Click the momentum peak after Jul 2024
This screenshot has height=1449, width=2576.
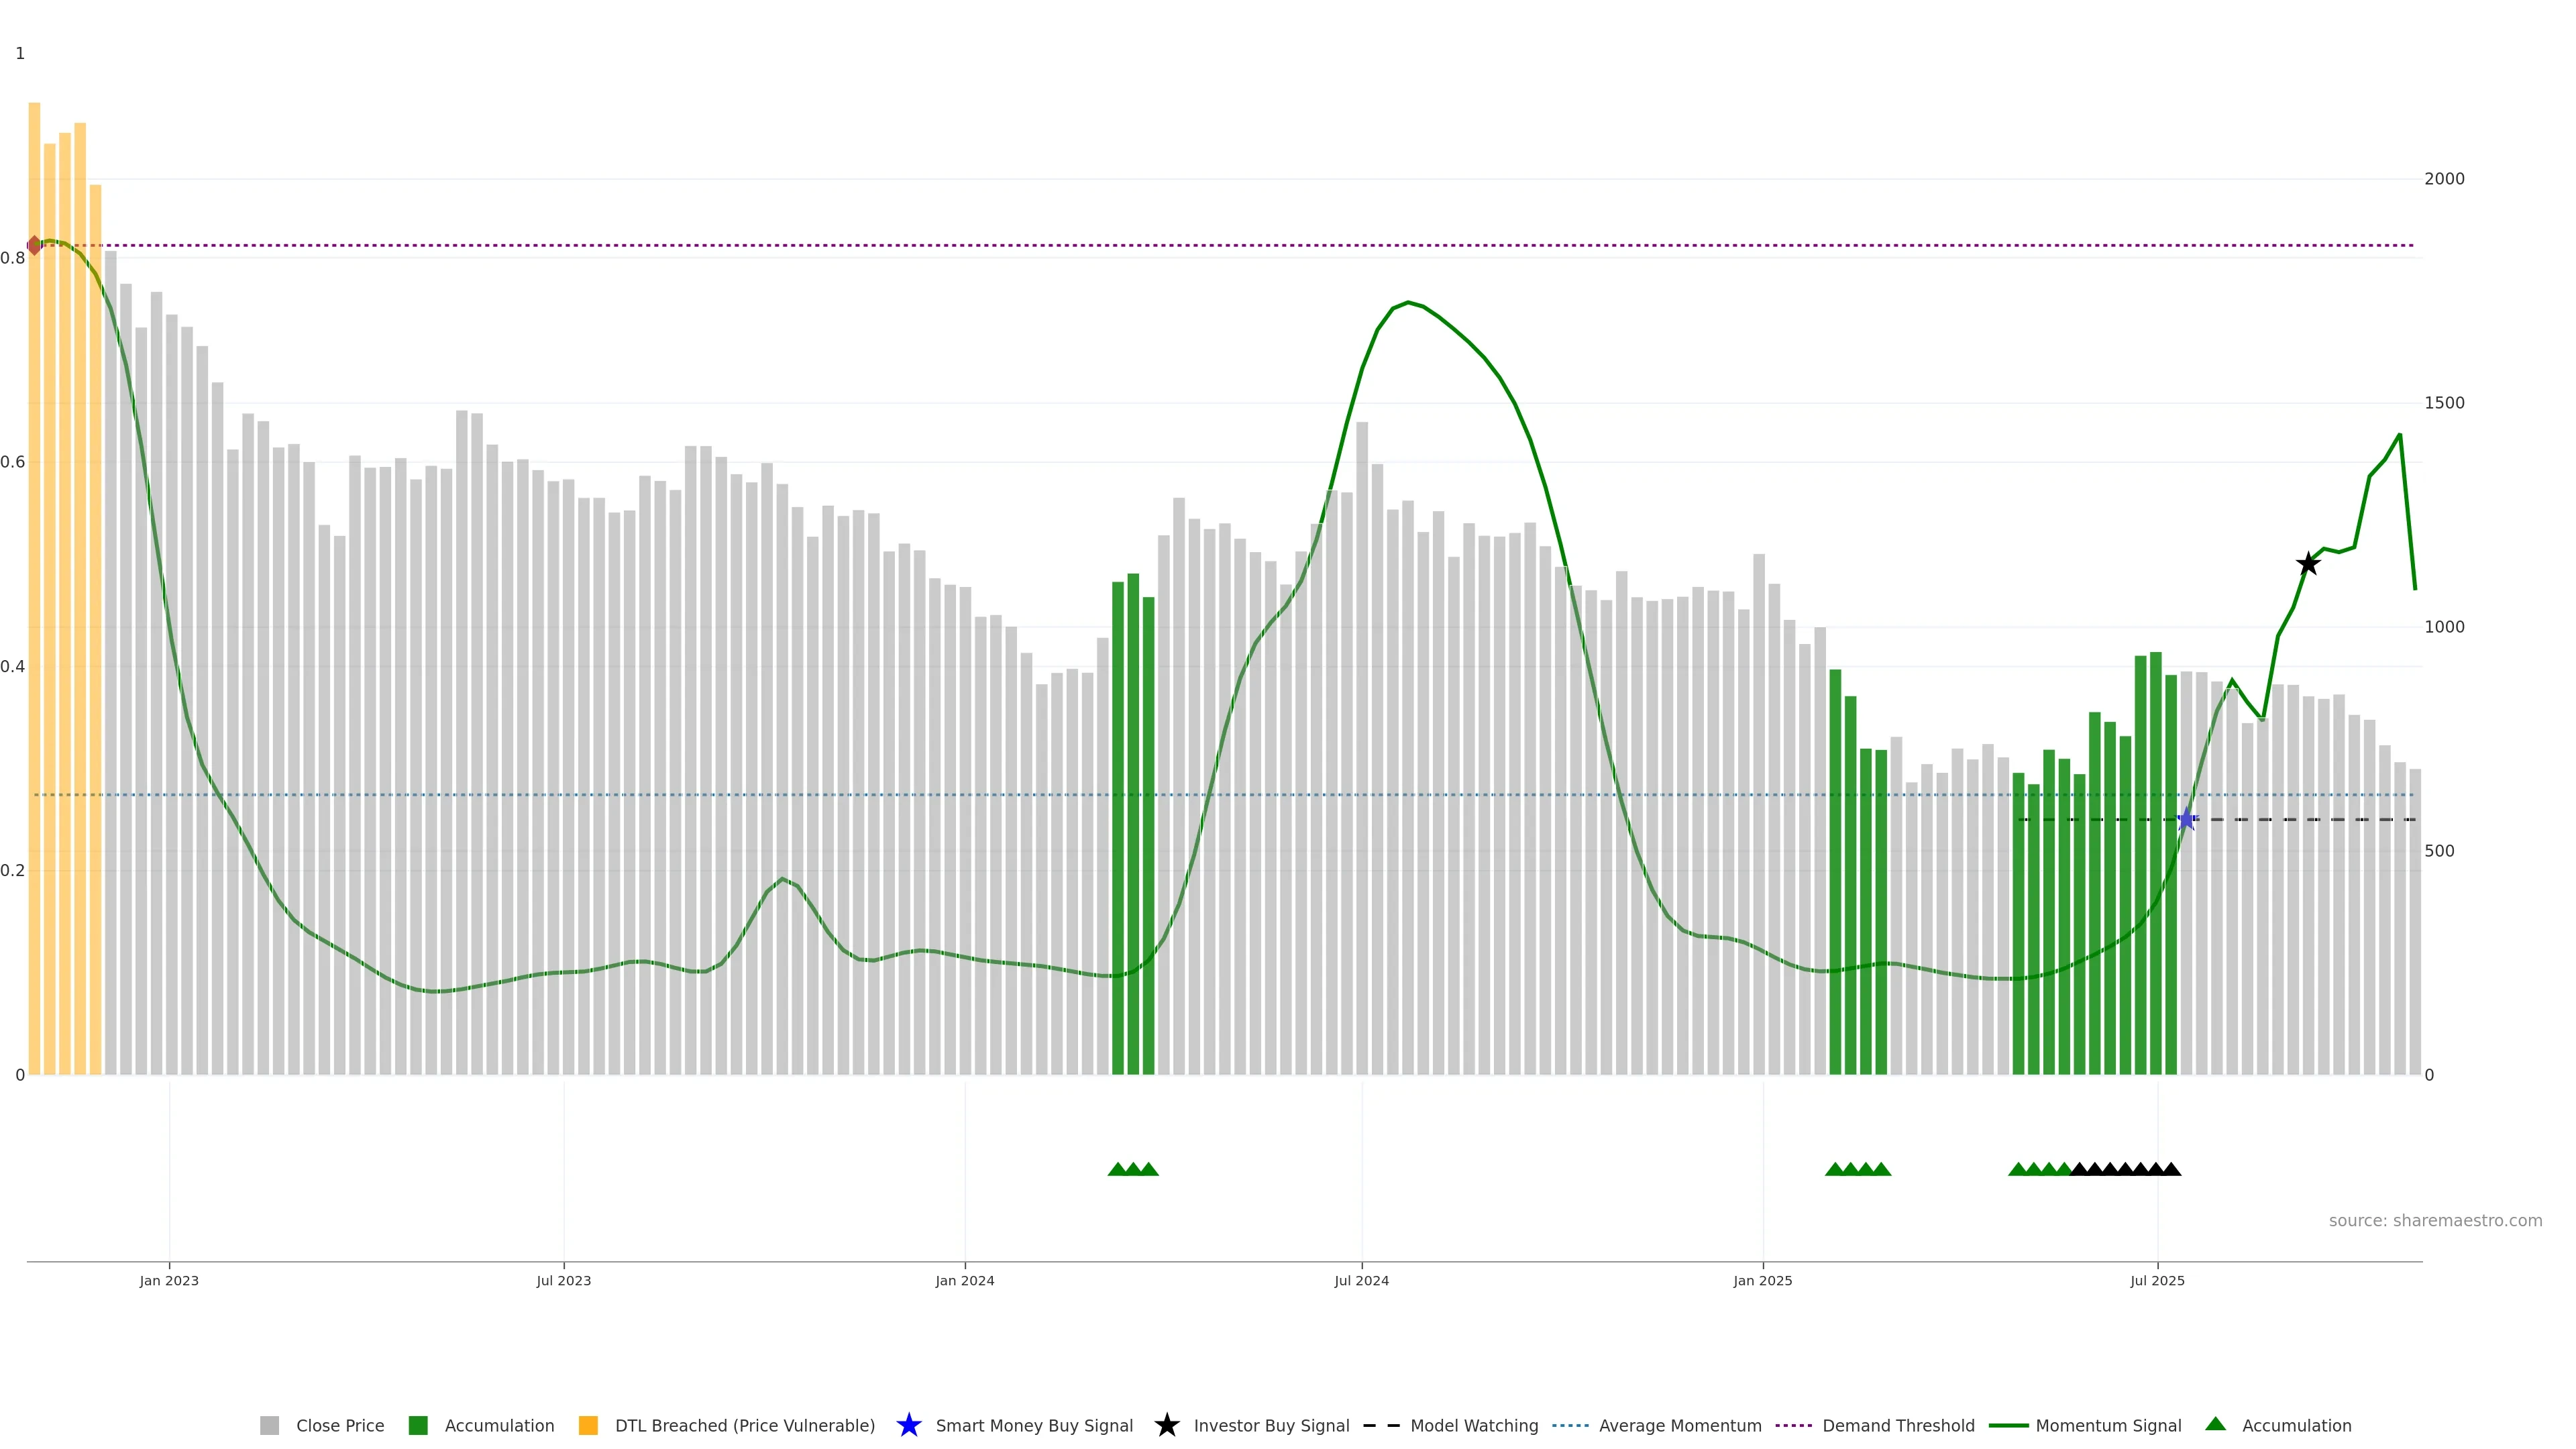point(1407,302)
